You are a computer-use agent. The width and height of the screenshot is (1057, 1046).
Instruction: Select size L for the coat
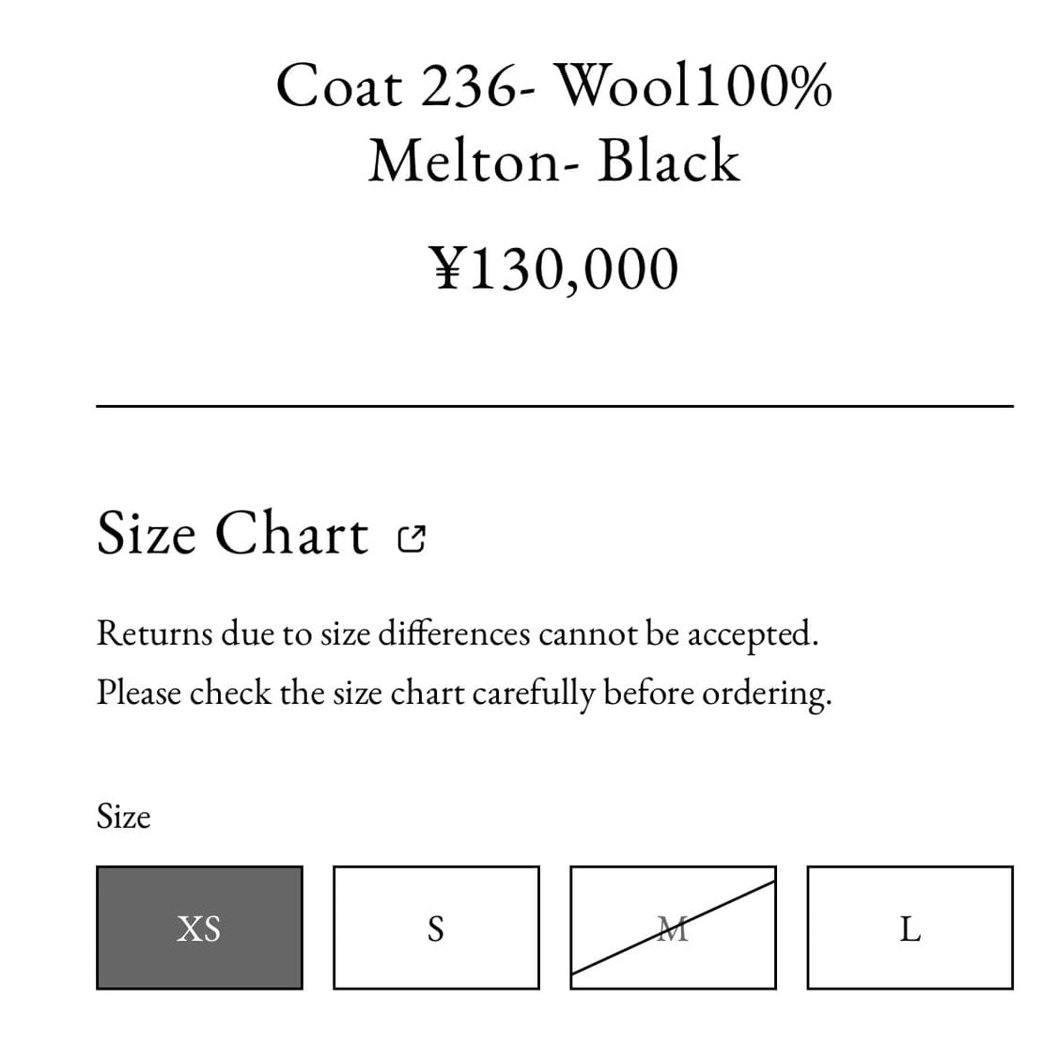click(909, 928)
